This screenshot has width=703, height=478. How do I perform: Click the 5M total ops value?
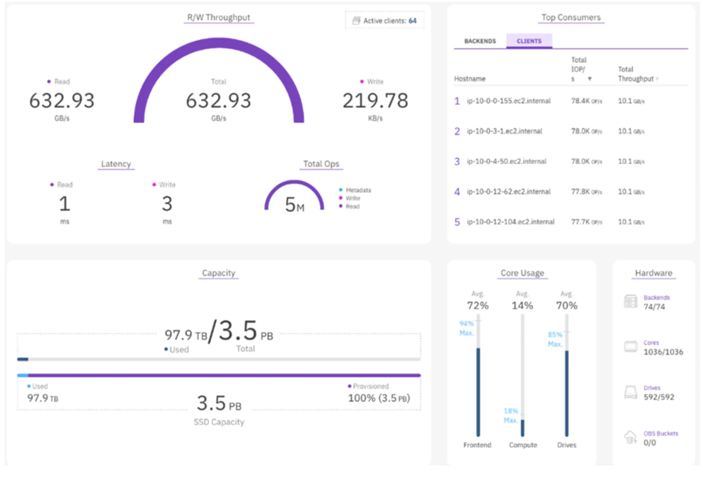295,205
